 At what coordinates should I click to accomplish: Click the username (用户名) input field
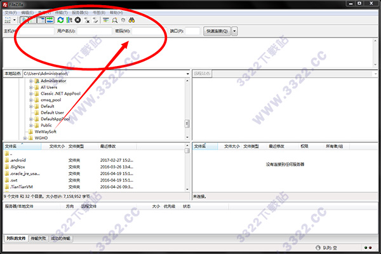coord(94,31)
